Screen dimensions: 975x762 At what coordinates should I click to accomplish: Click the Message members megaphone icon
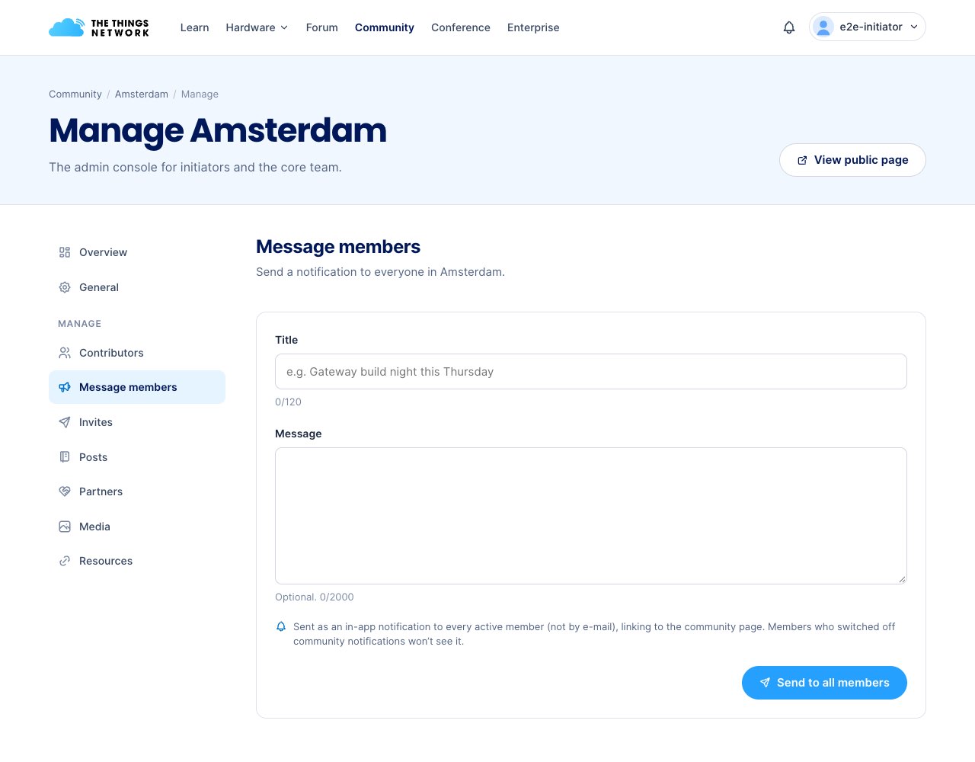pos(65,387)
